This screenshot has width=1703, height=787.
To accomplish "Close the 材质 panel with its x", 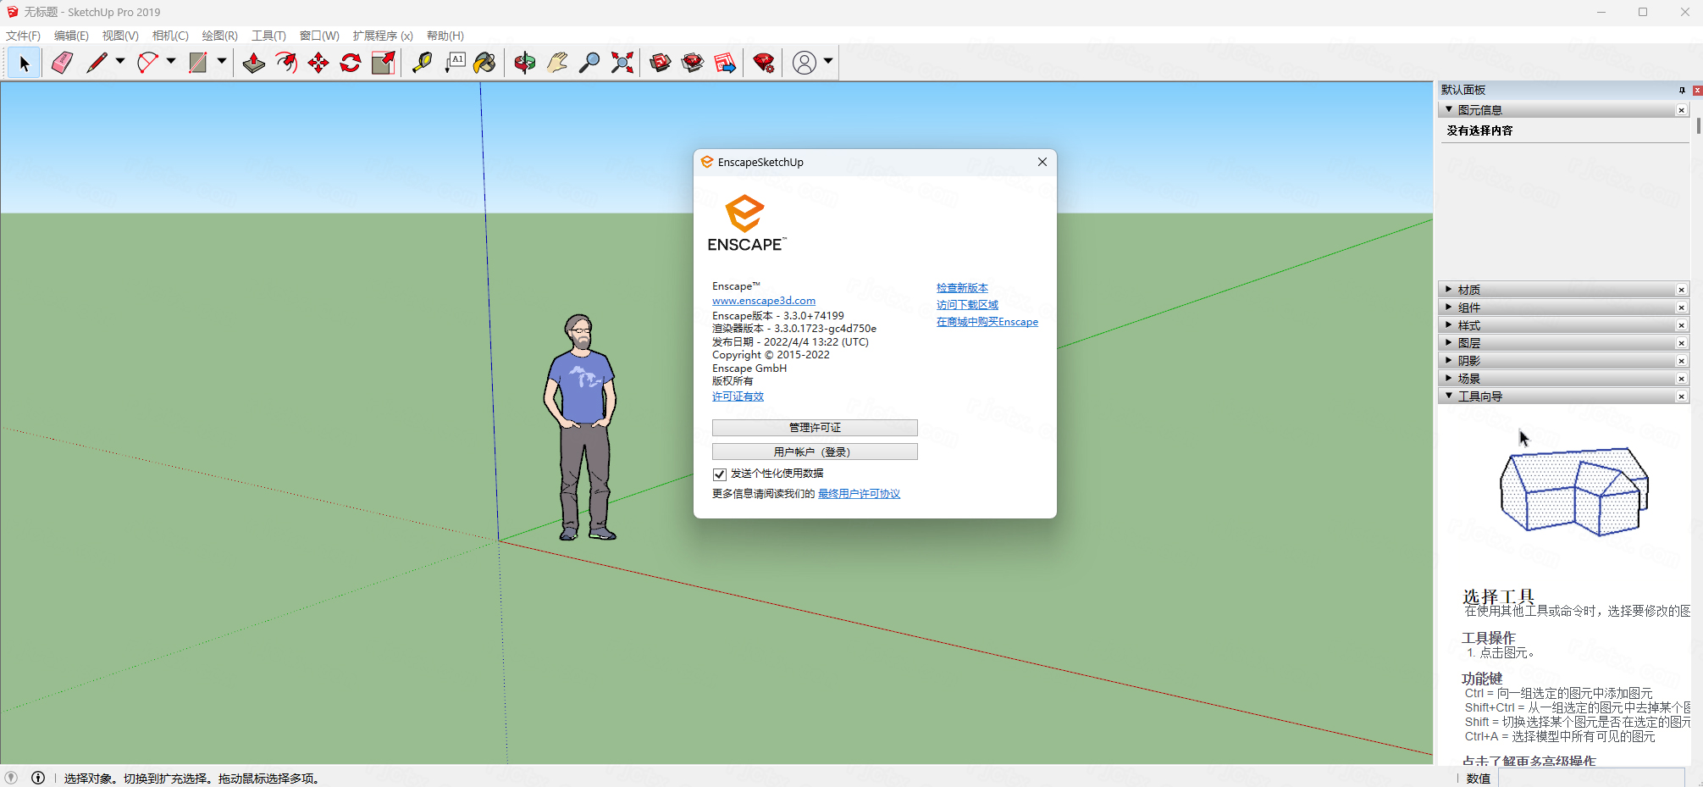I will pos(1682,290).
